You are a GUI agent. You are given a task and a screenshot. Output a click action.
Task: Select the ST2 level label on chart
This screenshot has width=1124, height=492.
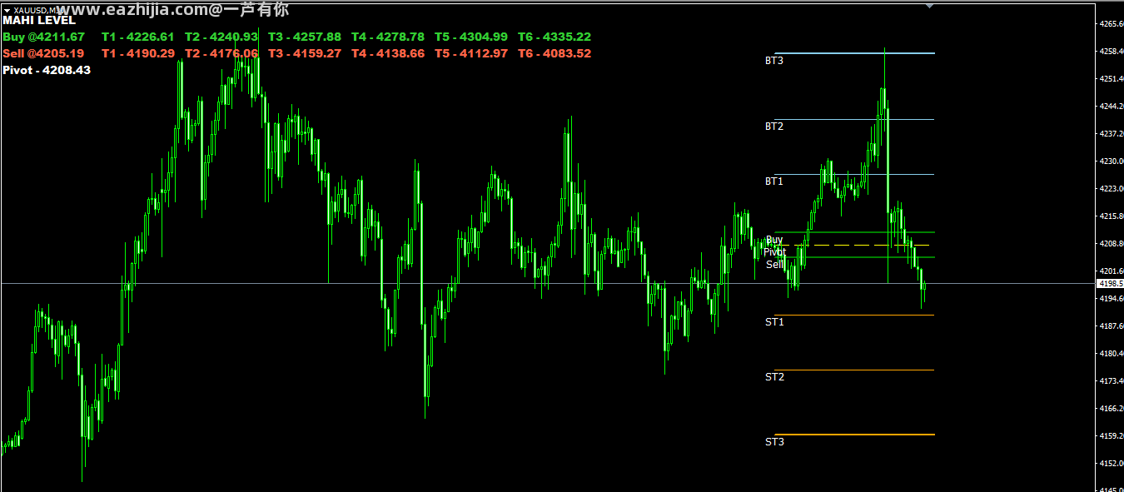point(774,377)
